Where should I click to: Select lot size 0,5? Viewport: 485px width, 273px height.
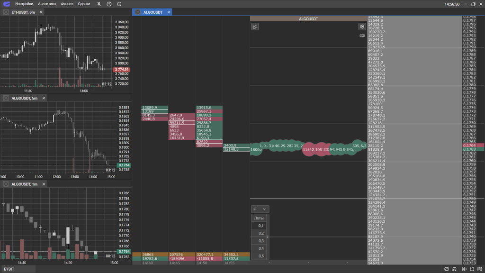coord(260,256)
